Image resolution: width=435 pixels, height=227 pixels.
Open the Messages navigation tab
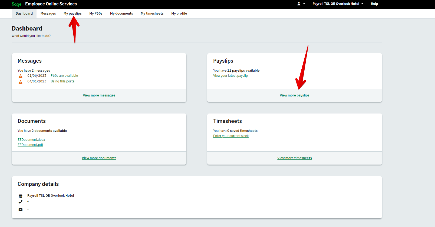[48, 14]
